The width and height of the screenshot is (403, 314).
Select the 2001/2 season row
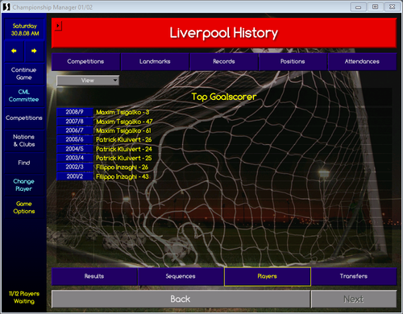click(75, 176)
